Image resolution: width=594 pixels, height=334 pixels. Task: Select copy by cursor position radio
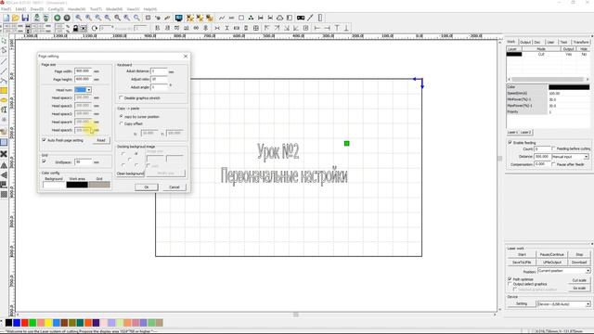click(x=122, y=116)
